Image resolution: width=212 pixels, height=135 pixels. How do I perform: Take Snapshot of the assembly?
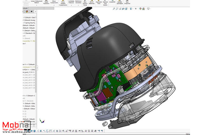128,2
